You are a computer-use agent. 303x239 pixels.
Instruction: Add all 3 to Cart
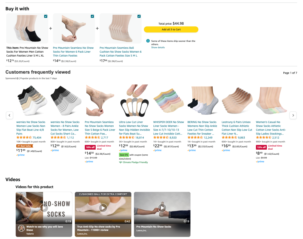coord(171,29)
